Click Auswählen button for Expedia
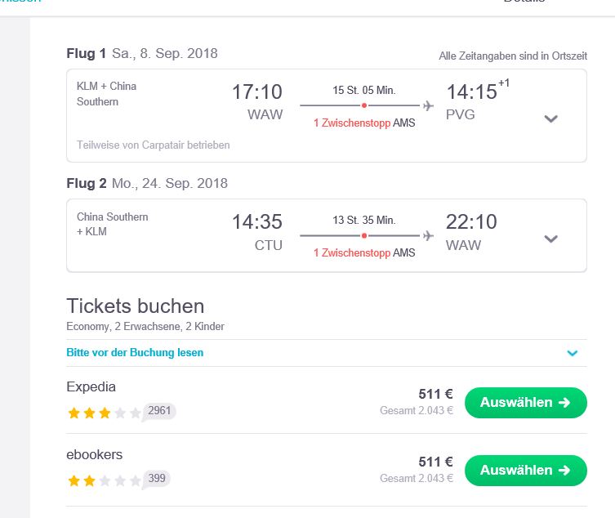 point(526,403)
